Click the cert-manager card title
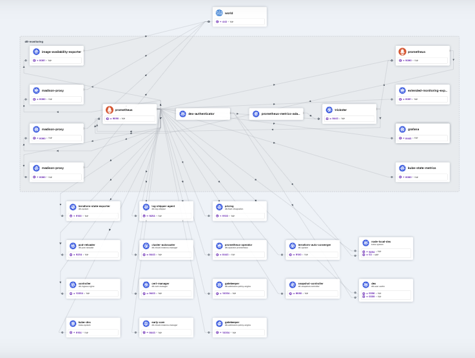 [160, 284]
